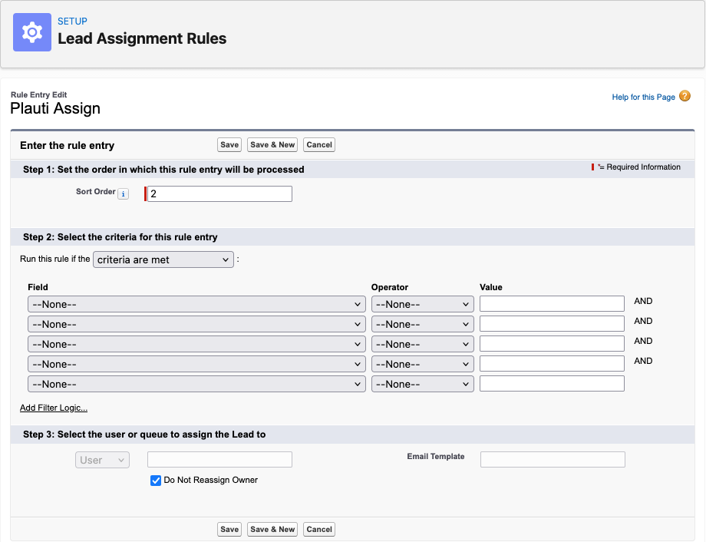Click the bottom Save & New button
This screenshot has width=706, height=542.
click(x=272, y=530)
